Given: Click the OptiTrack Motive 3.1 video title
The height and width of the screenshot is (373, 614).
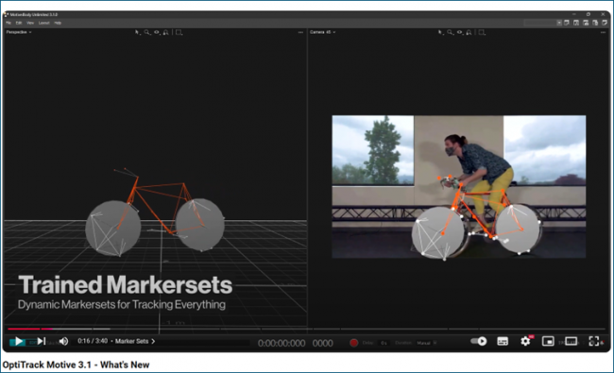Looking at the screenshot, I should tap(76, 365).
